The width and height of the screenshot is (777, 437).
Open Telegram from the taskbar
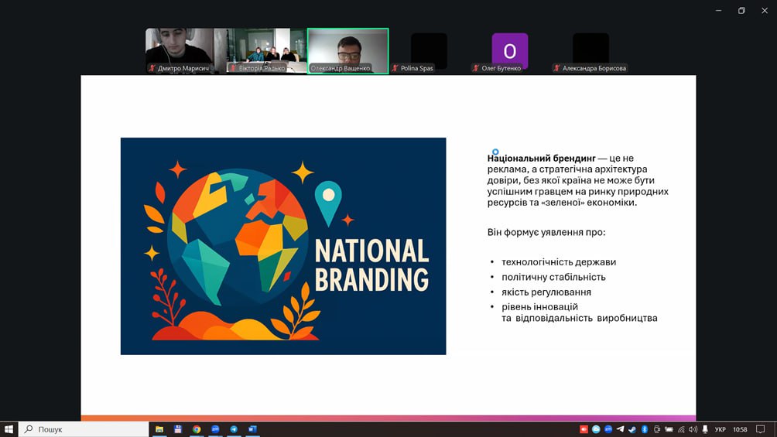[234, 429]
